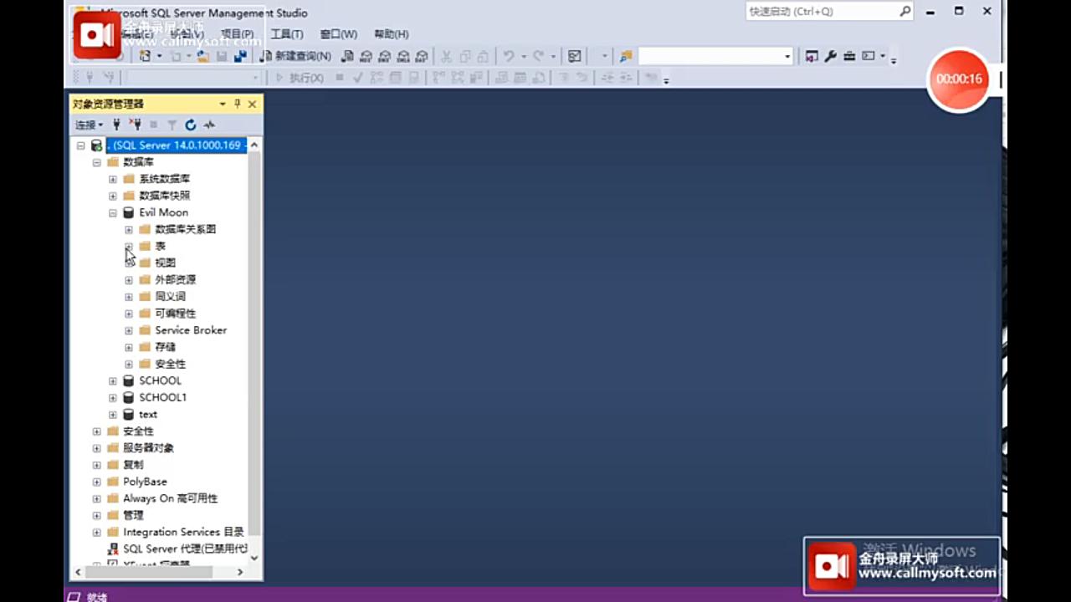Select the Service Broker folder
This screenshot has height=602, width=1071.
click(191, 330)
